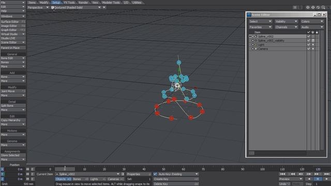Screen dimensions: 331x186
Task: Switch to the Items tab
Action: coord(32,3)
